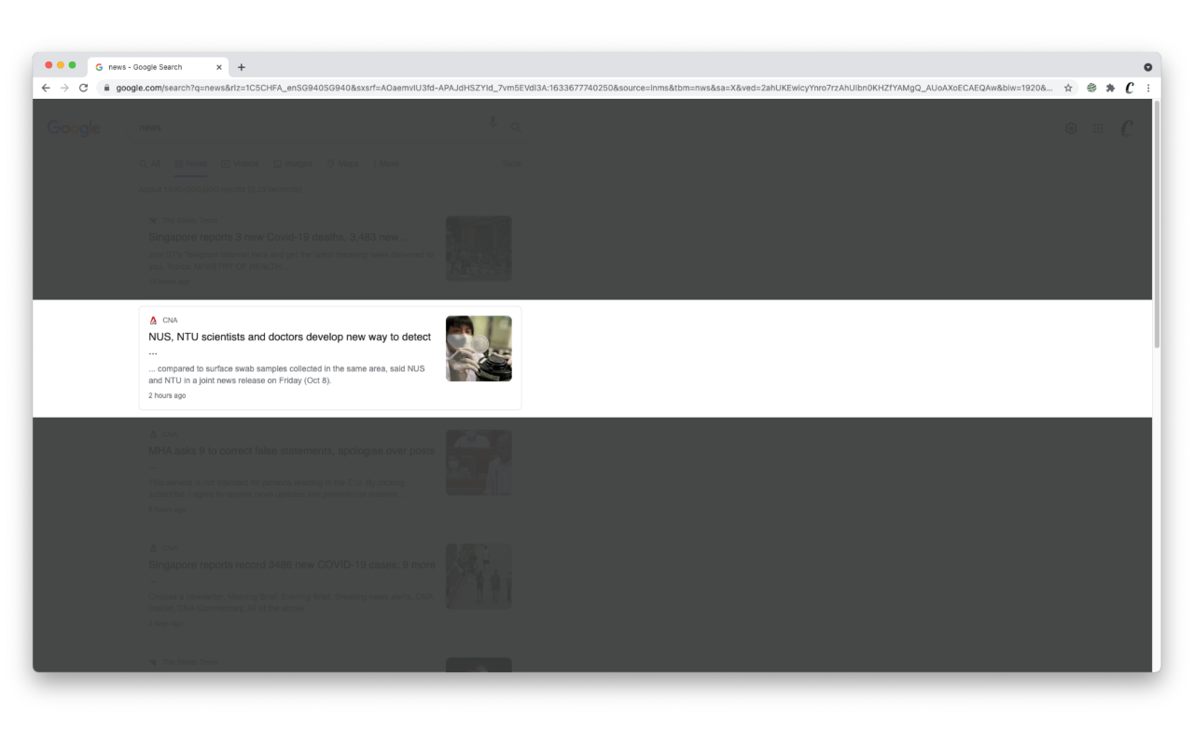Viewport: 1194px width, 746px height.
Task: Reload the page with the refresh icon
Action: pos(83,88)
